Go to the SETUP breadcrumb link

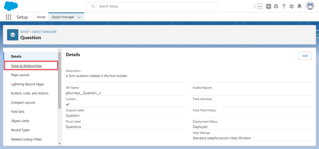(x=24, y=32)
